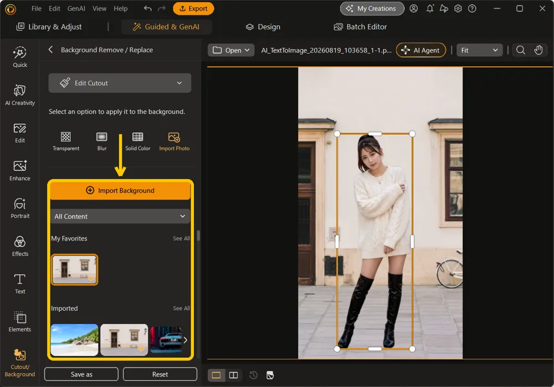554x387 pixels.
Task: Click the cutout's top middle edge handle
Action: tap(375, 134)
